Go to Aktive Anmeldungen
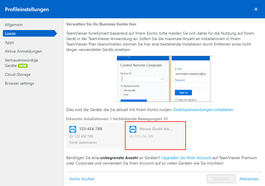The image size is (265, 186). tap(23, 51)
